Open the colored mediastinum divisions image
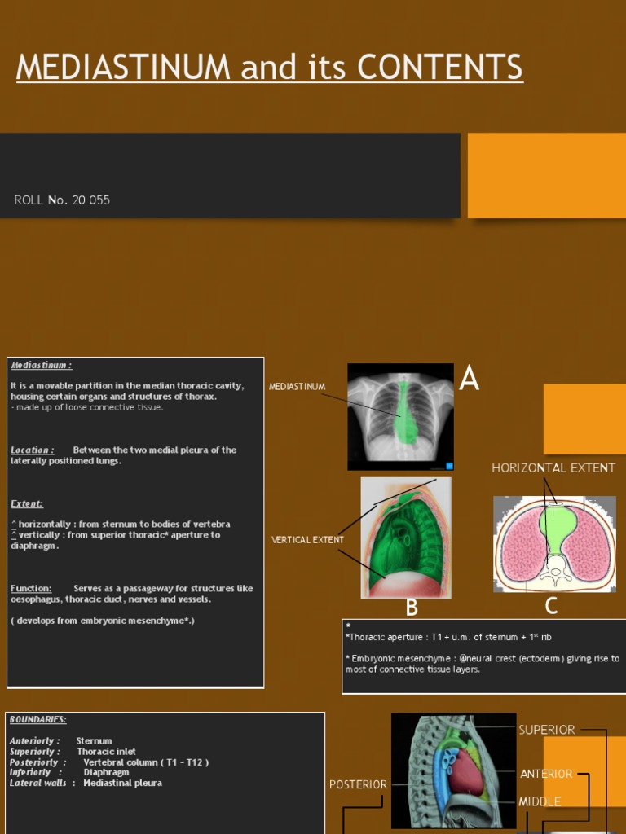626x834 pixels. coord(453,770)
